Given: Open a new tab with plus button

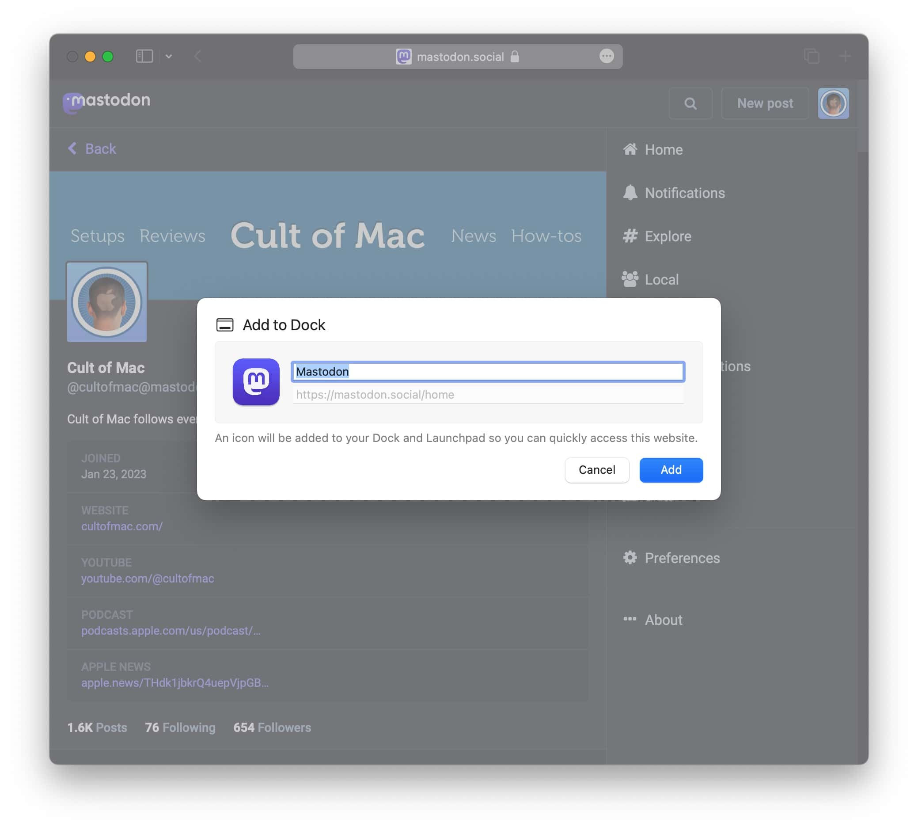Looking at the screenshot, I should point(845,56).
